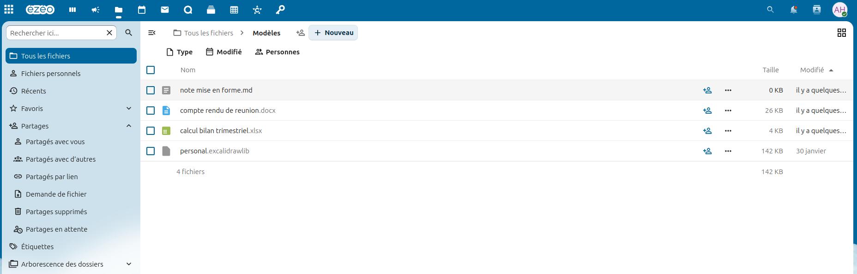Open the Deck cards app
Image resolution: width=857 pixels, height=274 pixels.
pyautogui.click(x=211, y=9)
